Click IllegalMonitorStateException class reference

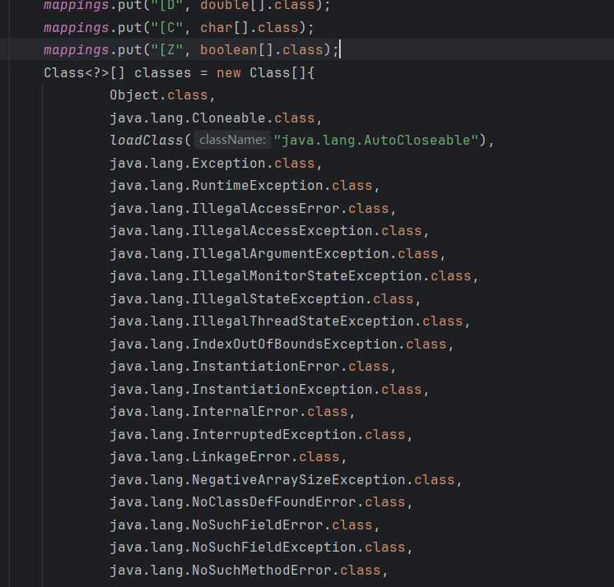(x=310, y=276)
